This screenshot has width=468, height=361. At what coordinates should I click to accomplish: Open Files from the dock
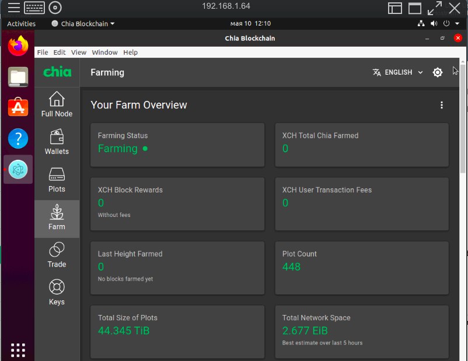tap(18, 77)
